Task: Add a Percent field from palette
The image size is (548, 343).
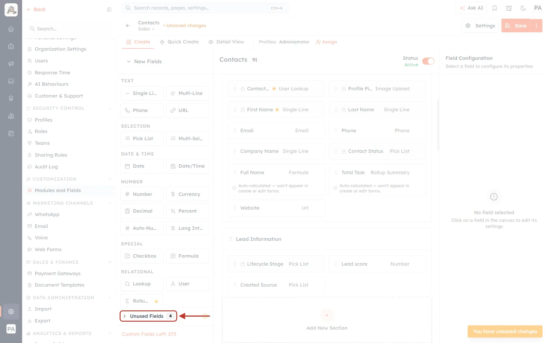Action: pos(188,211)
